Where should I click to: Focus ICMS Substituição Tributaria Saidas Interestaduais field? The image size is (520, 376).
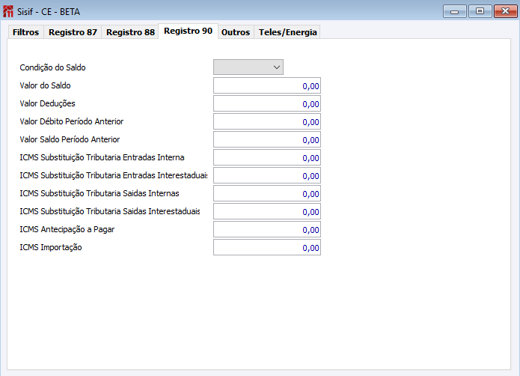[267, 211]
